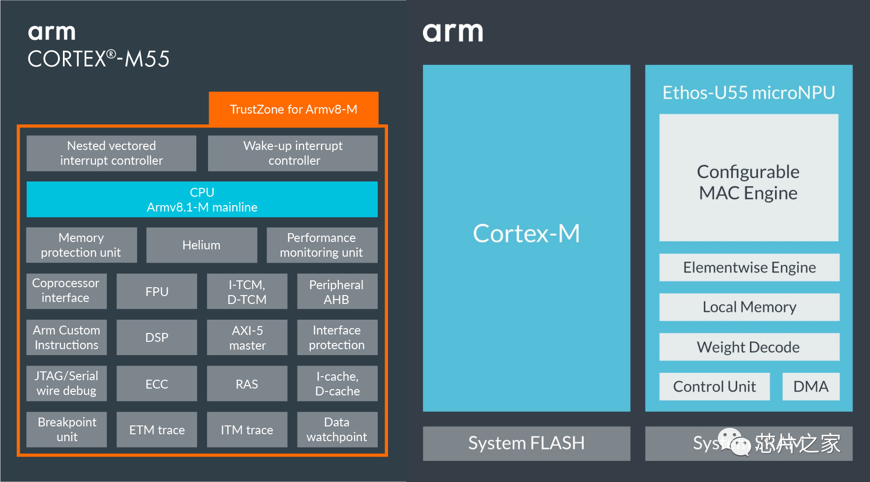The width and height of the screenshot is (870, 482).
Task: Click AXI-5 master block
Action: tap(247, 337)
